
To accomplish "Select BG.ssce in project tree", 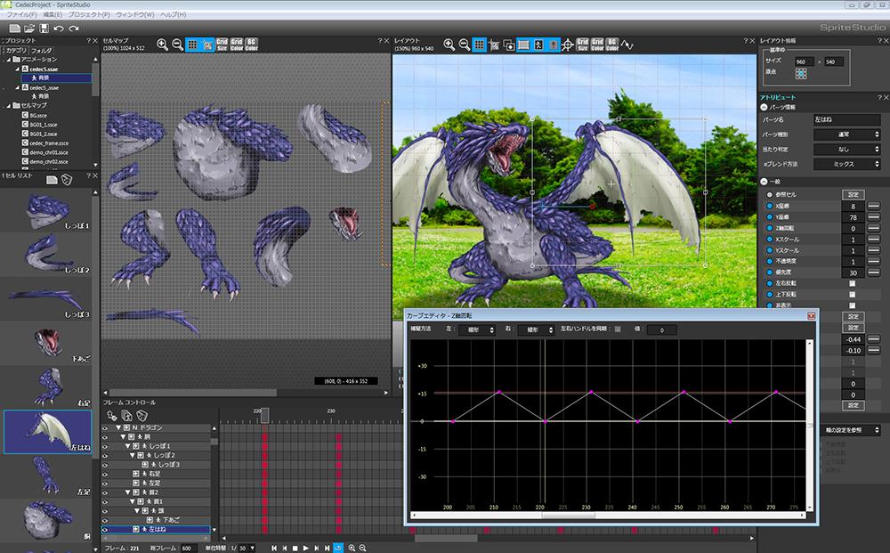I will pyautogui.click(x=38, y=115).
